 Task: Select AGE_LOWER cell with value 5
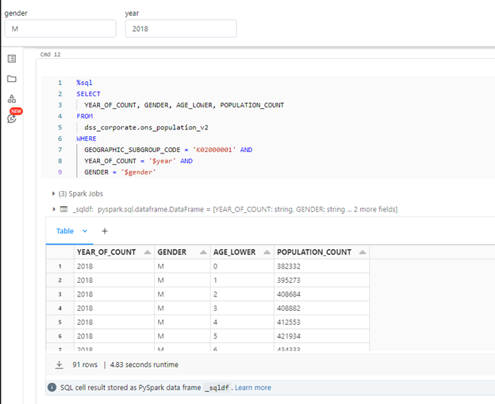(242, 336)
